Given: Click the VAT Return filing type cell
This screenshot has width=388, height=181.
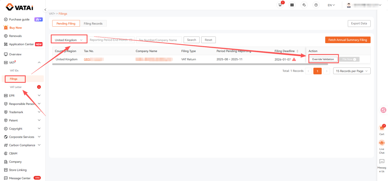Looking at the screenshot, I should pos(189,59).
